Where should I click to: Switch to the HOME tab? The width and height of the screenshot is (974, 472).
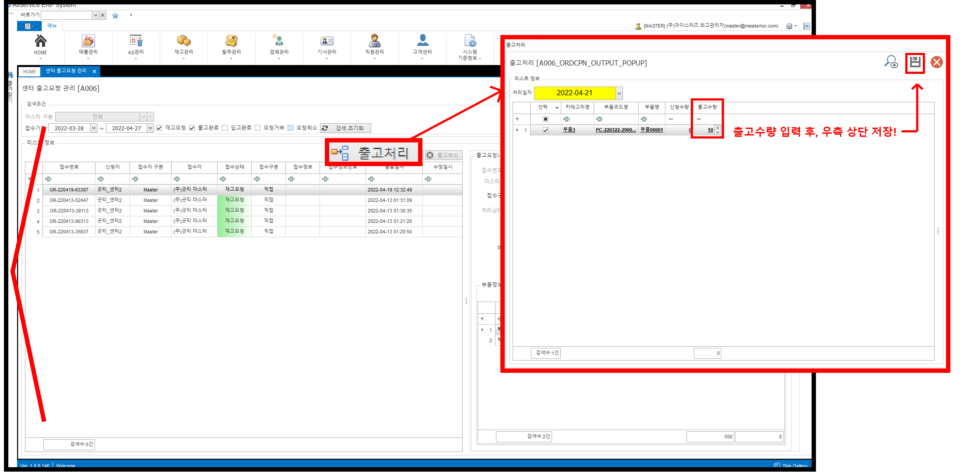[29, 72]
